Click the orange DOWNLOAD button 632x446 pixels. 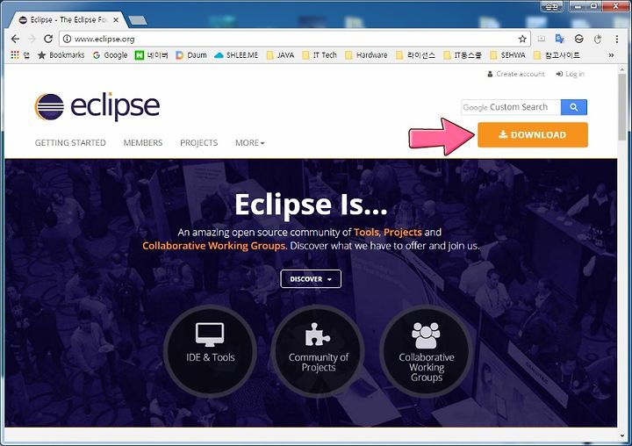coord(533,134)
